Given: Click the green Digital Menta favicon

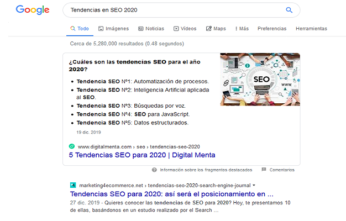Looking at the screenshot, I should pyautogui.click(x=72, y=146).
